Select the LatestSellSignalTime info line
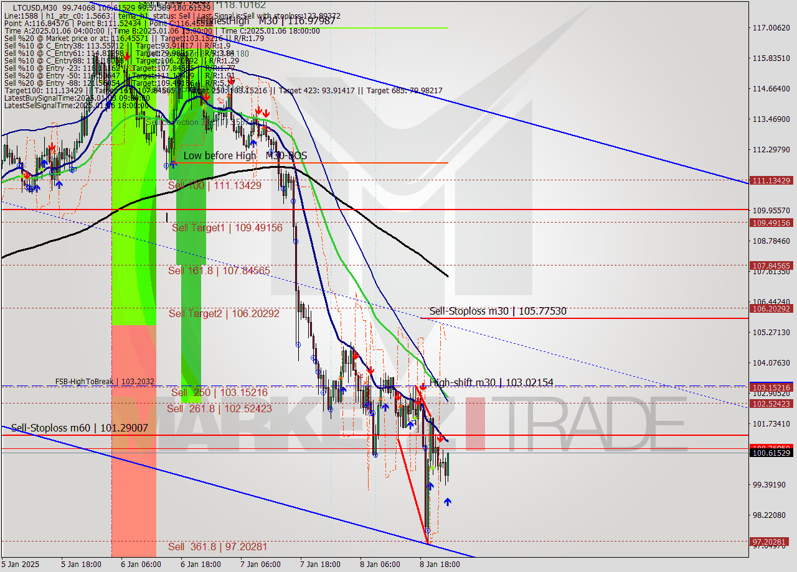The image size is (797, 572). (77, 106)
